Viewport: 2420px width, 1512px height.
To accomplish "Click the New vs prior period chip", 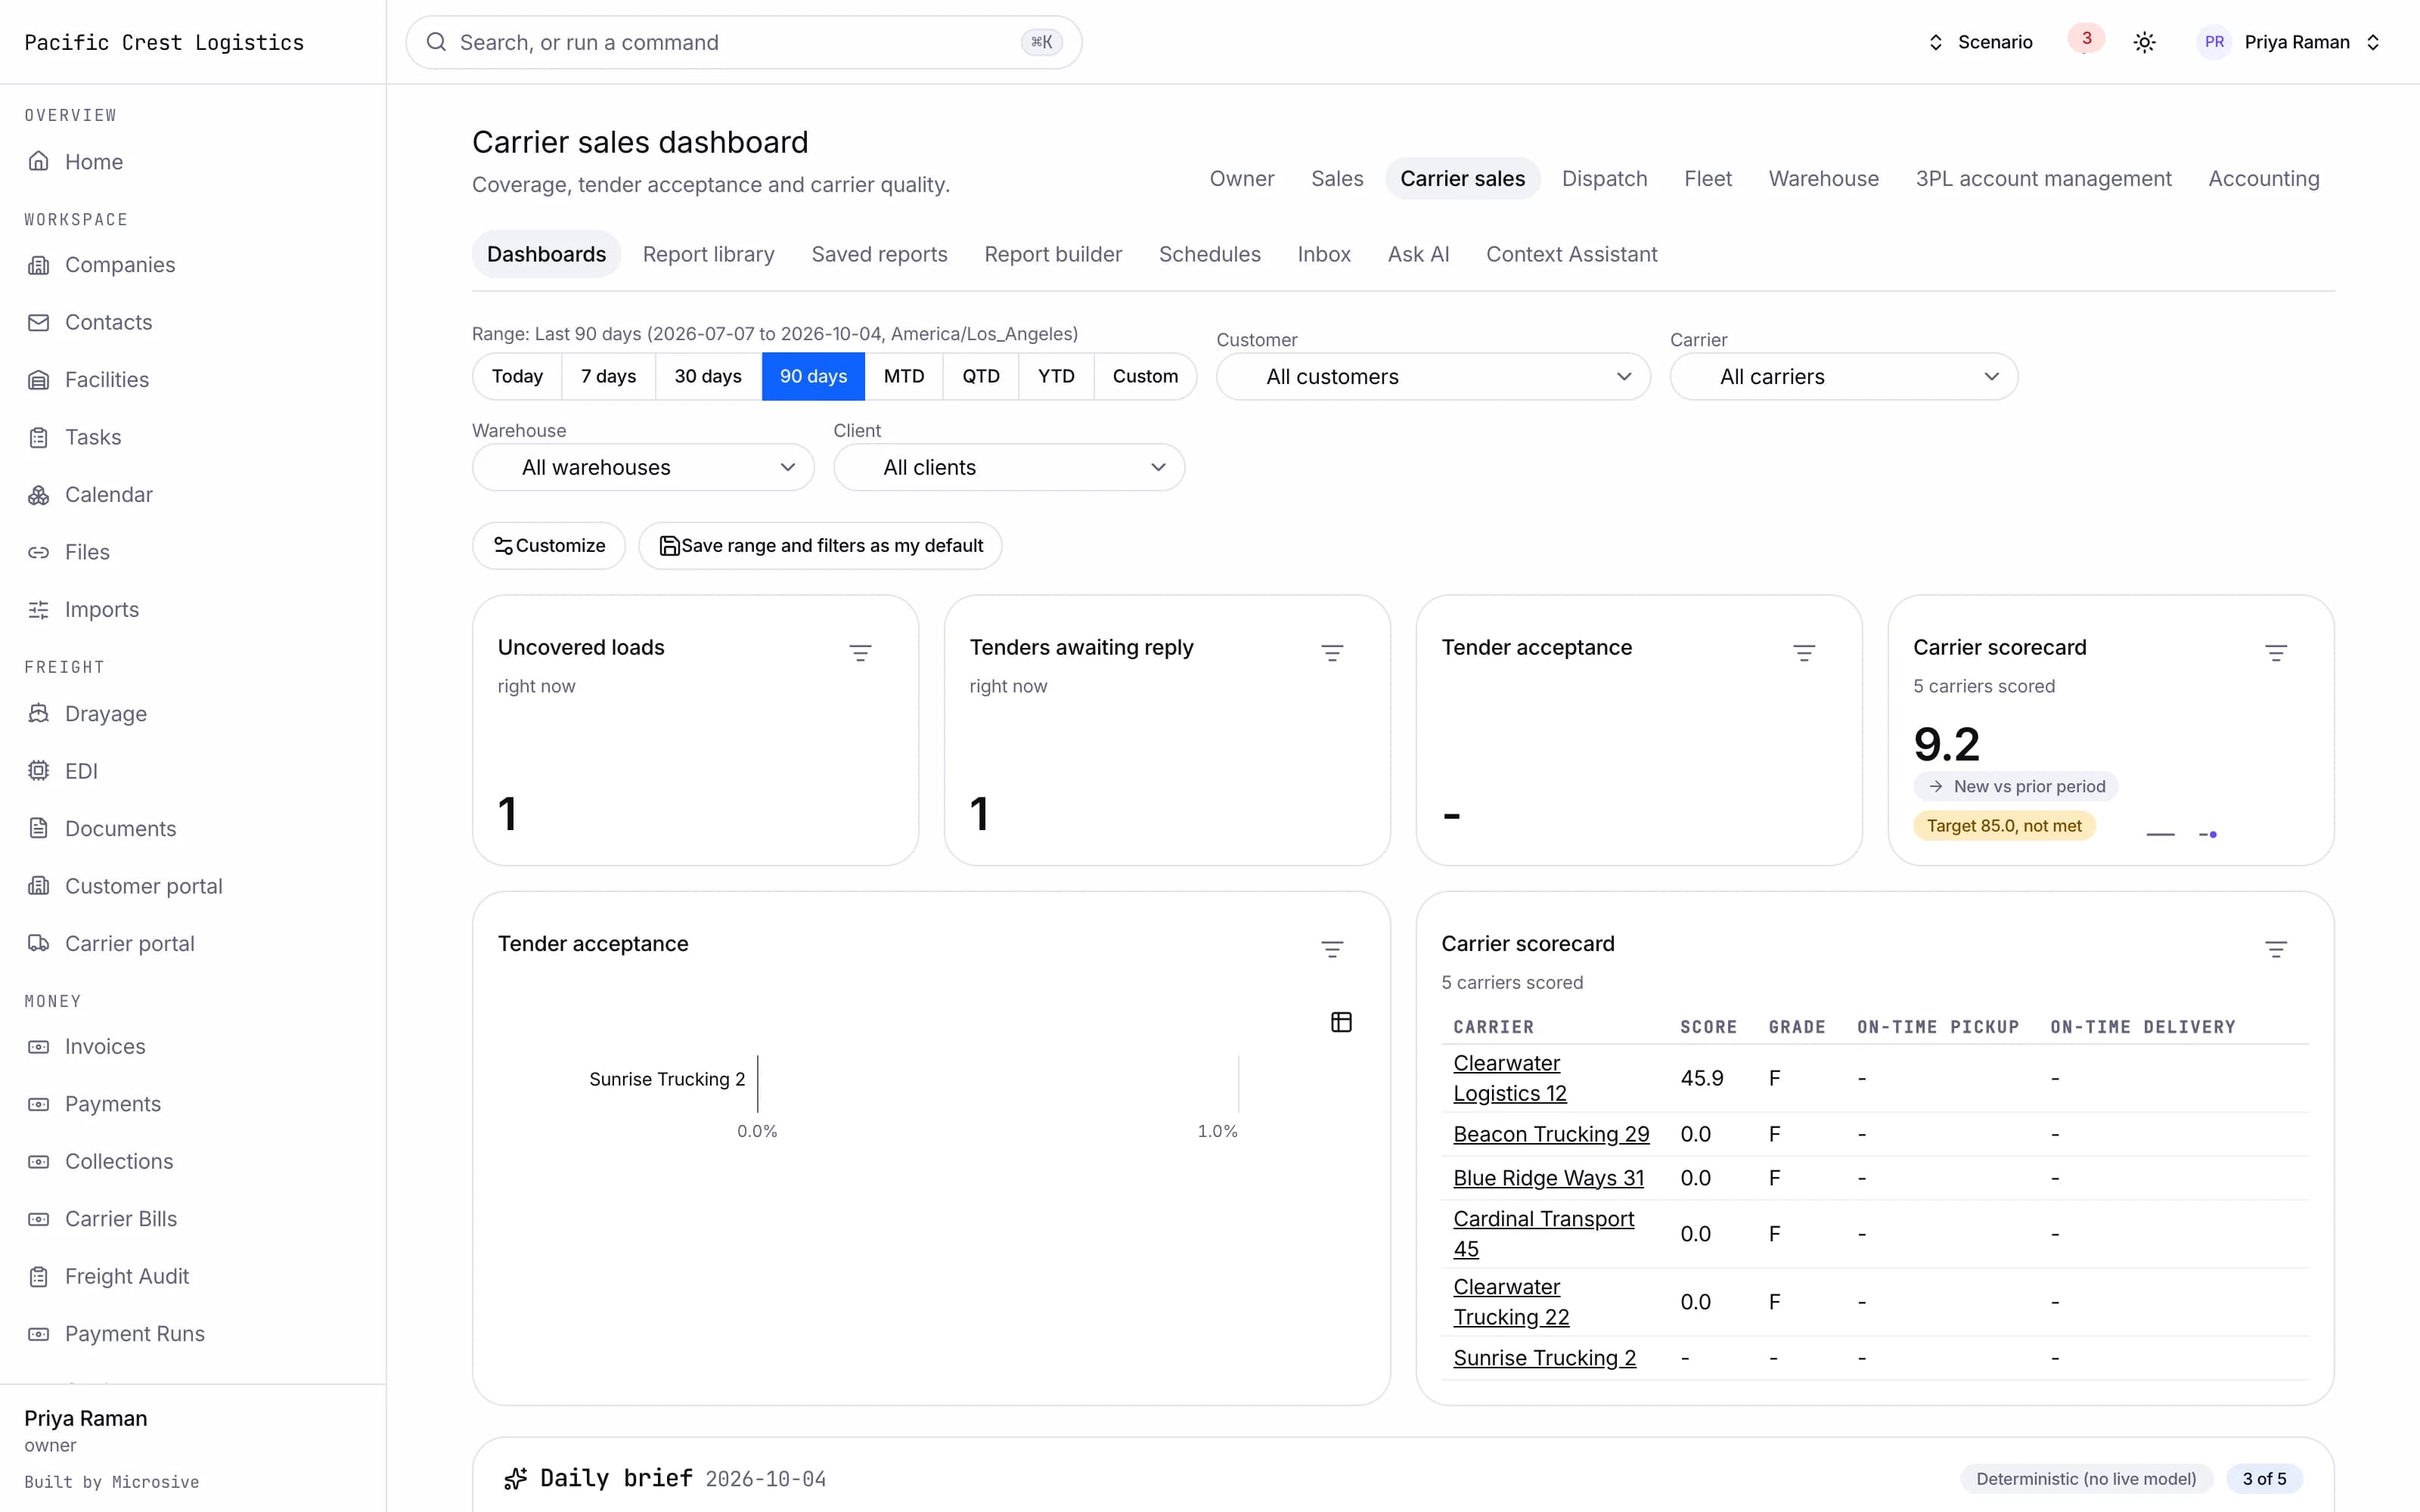I will [2015, 786].
